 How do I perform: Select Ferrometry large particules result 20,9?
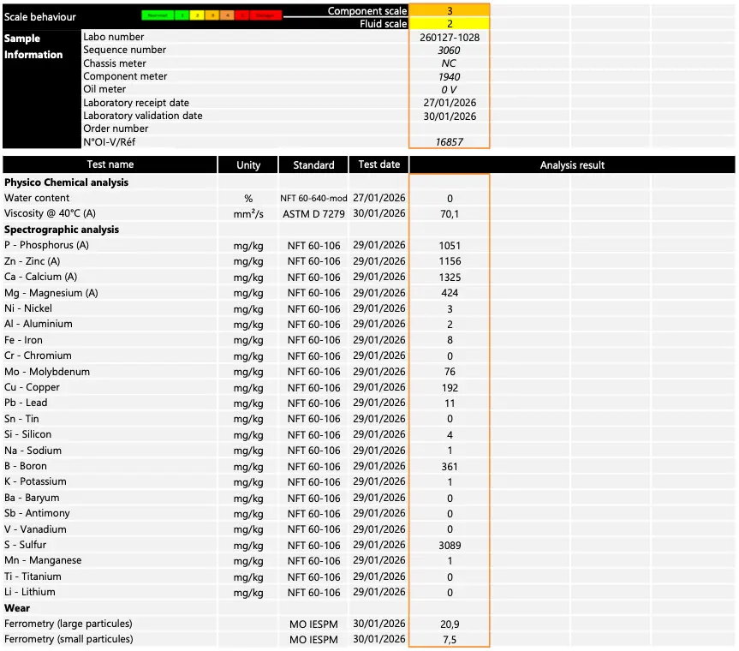coord(450,624)
